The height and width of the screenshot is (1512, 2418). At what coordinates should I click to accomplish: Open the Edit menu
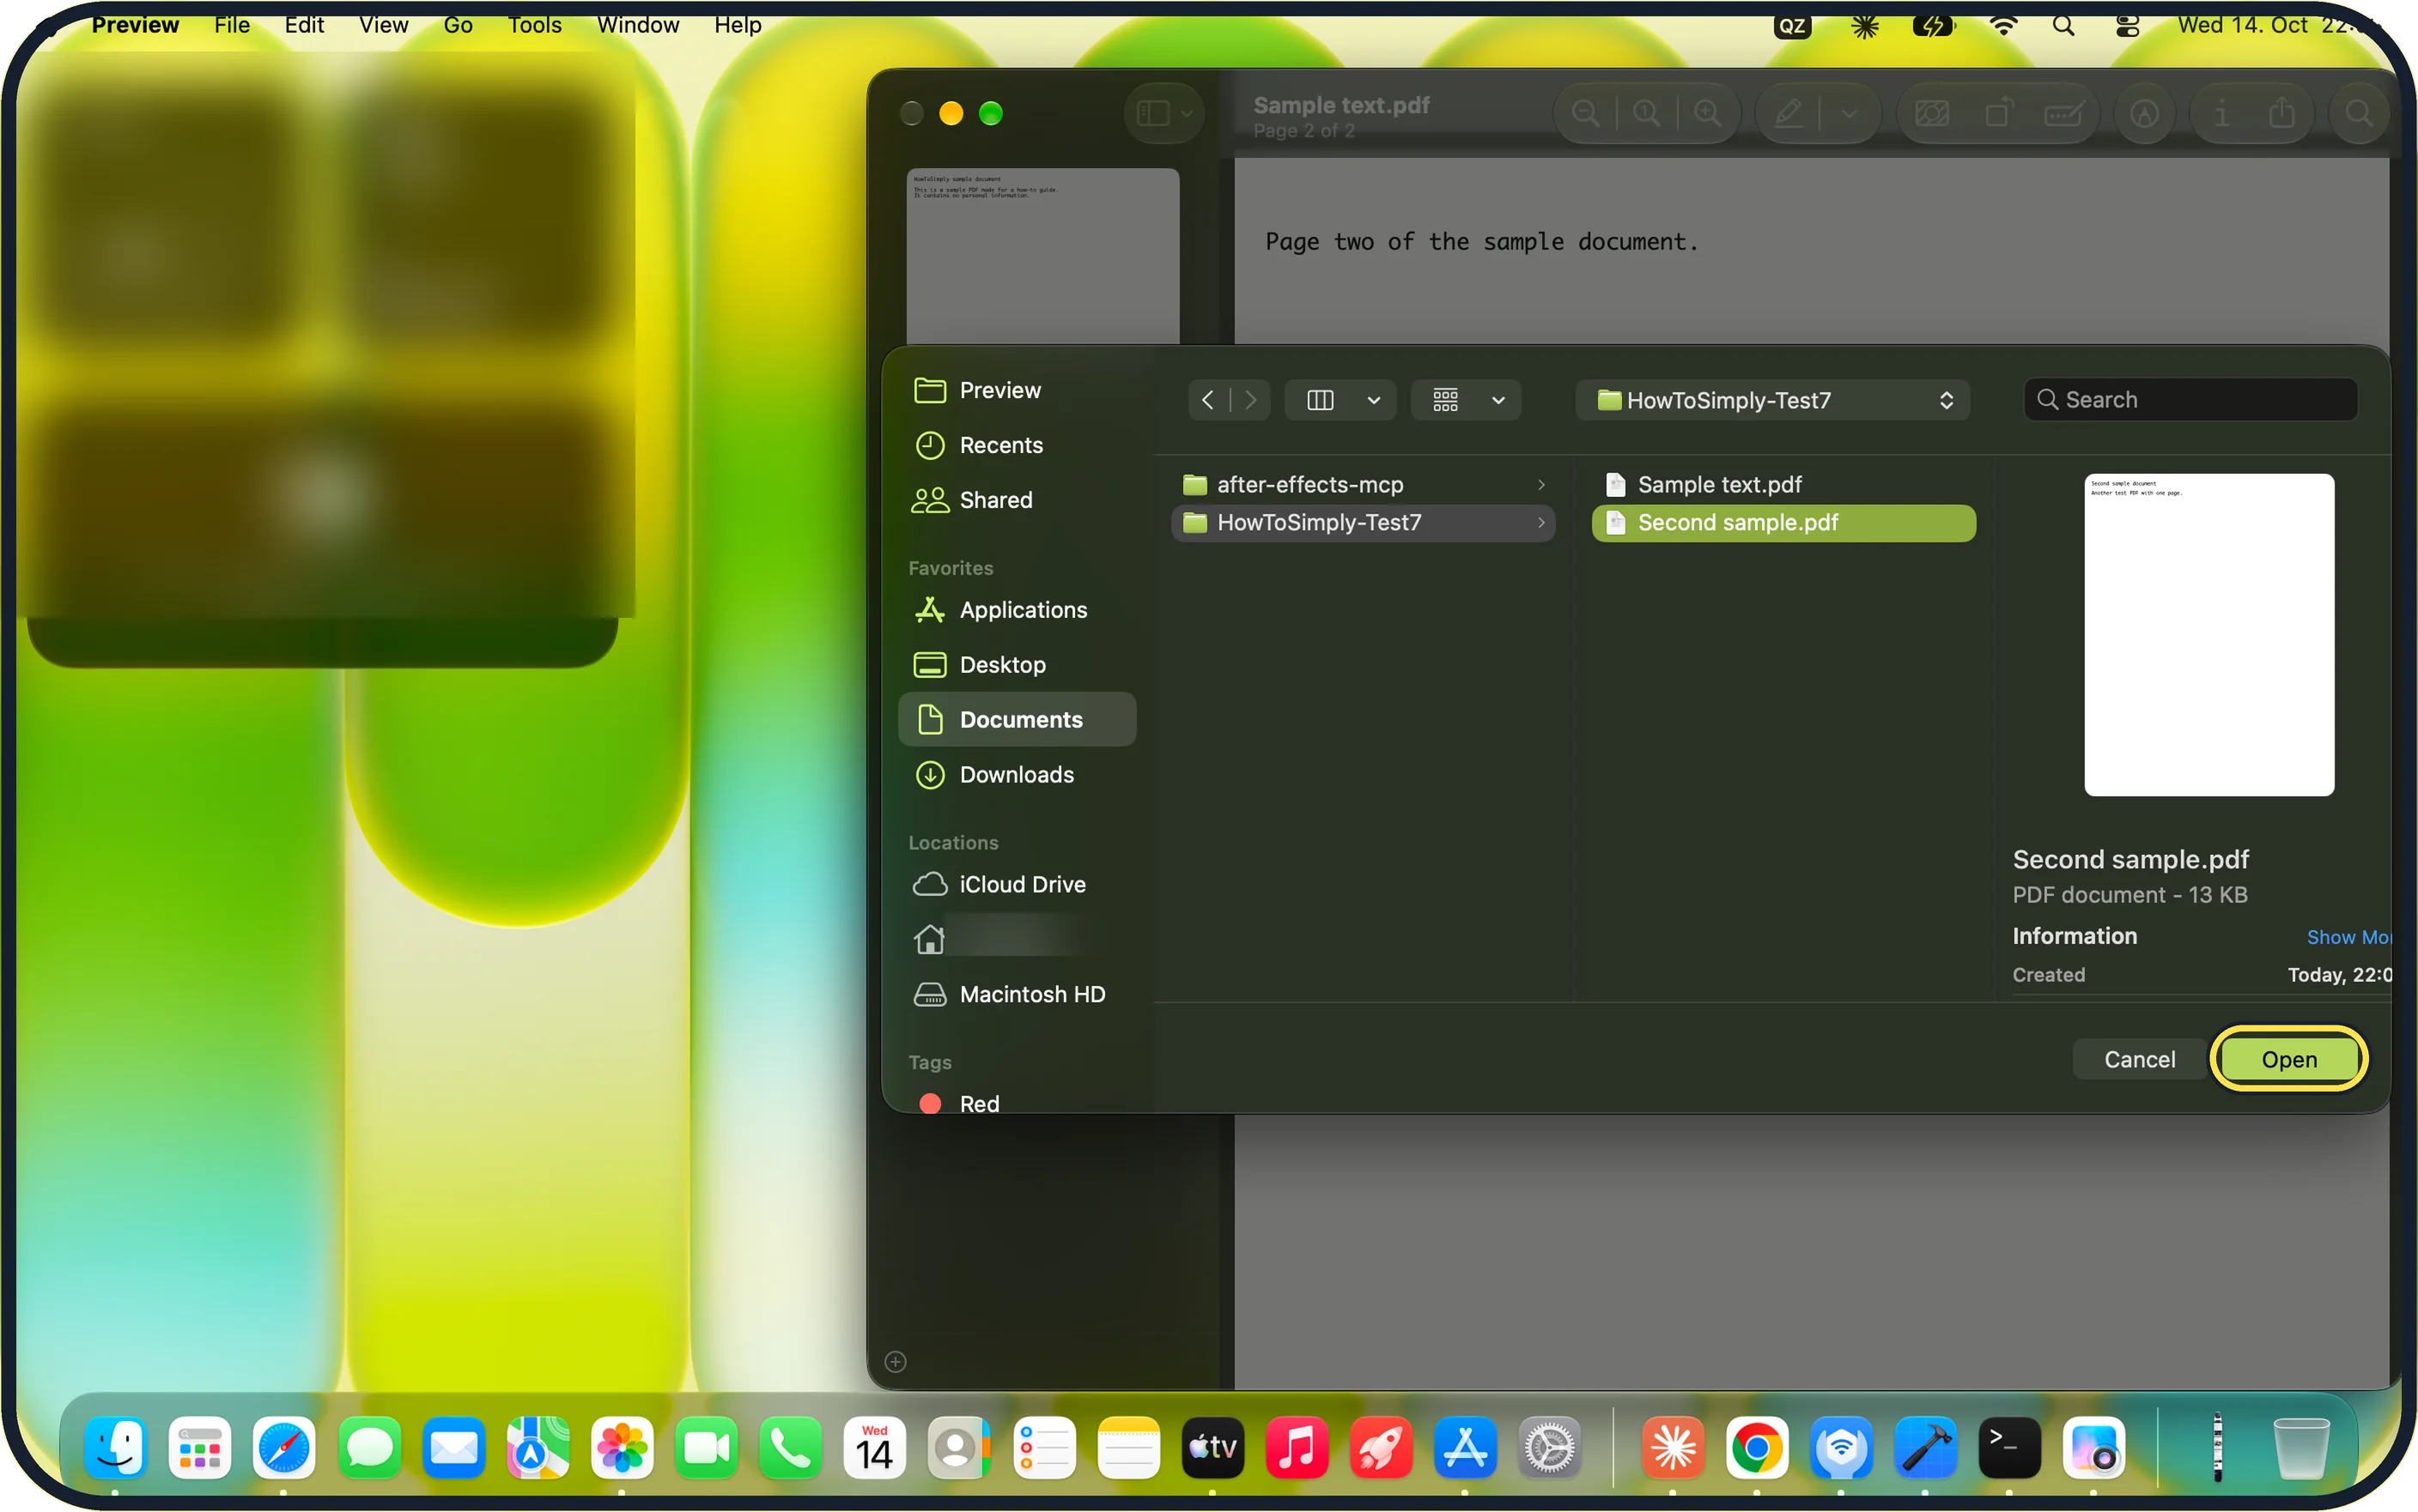pos(304,25)
